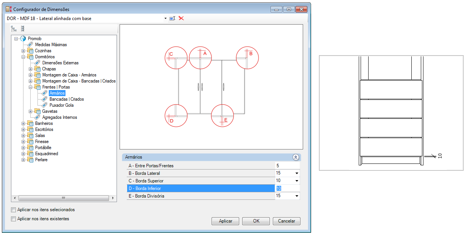Screen dimensions: 470x235
Task: Click the tag icon beside Puxador Gola
Action: click(x=45, y=105)
